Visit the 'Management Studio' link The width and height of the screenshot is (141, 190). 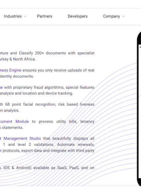point(21,138)
